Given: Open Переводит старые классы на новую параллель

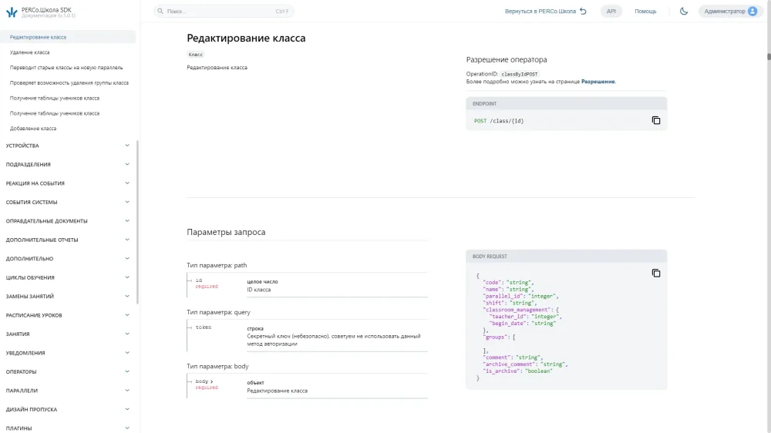Looking at the screenshot, I should [x=66, y=67].
